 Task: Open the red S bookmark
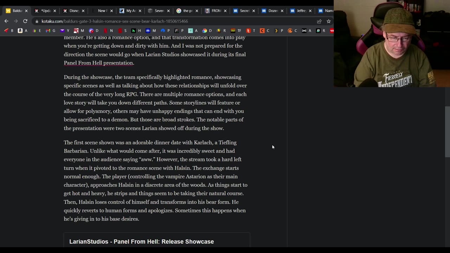coord(122,31)
